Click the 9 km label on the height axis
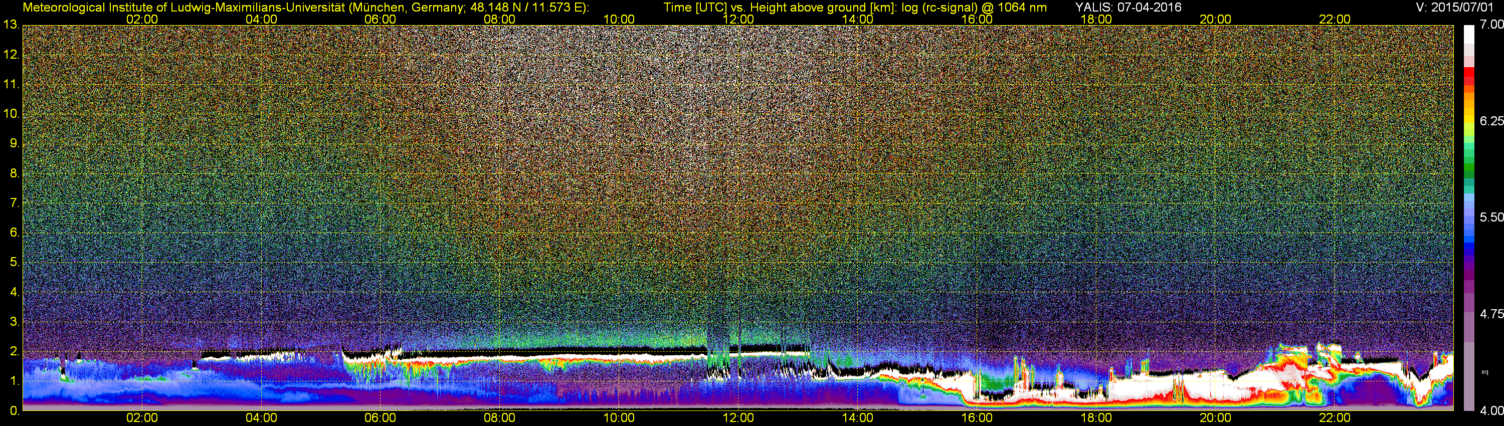The image size is (1504, 426). (x=14, y=143)
